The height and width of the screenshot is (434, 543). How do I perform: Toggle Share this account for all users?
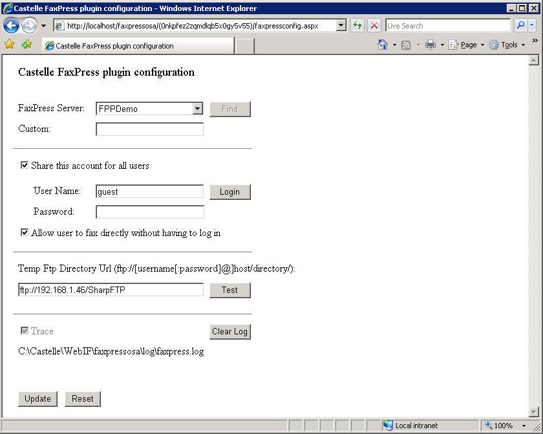[x=25, y=165]
